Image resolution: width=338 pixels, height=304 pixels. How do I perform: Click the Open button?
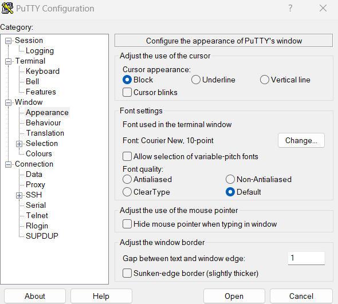(x=234, y=296)
